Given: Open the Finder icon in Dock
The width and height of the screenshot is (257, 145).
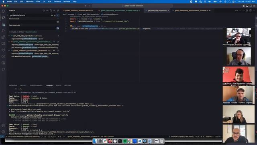Looking at the screenshot, I should pos(95,141).
